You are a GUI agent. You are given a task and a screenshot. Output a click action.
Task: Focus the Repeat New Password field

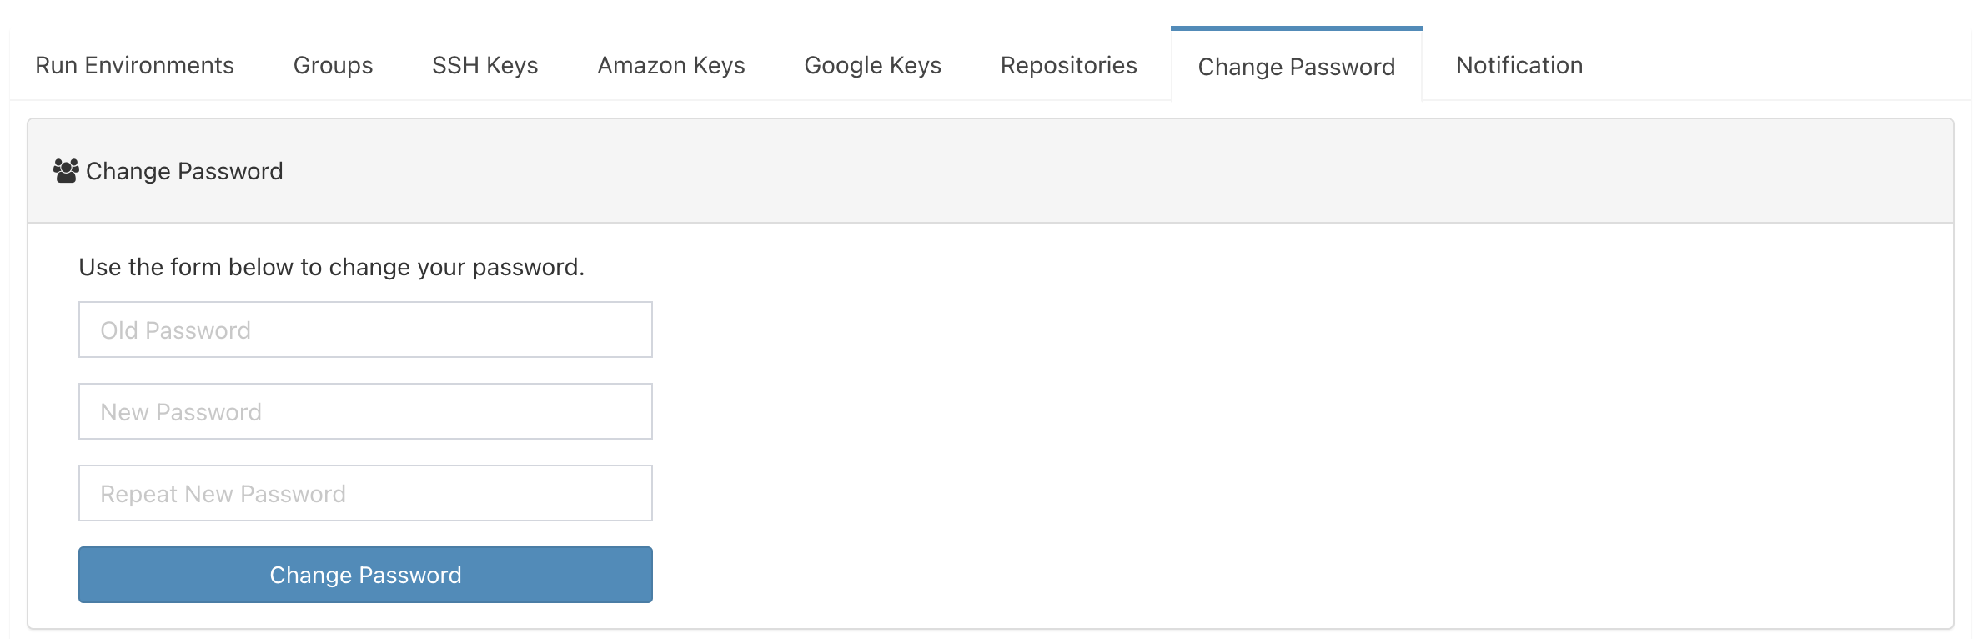(365, 493)
